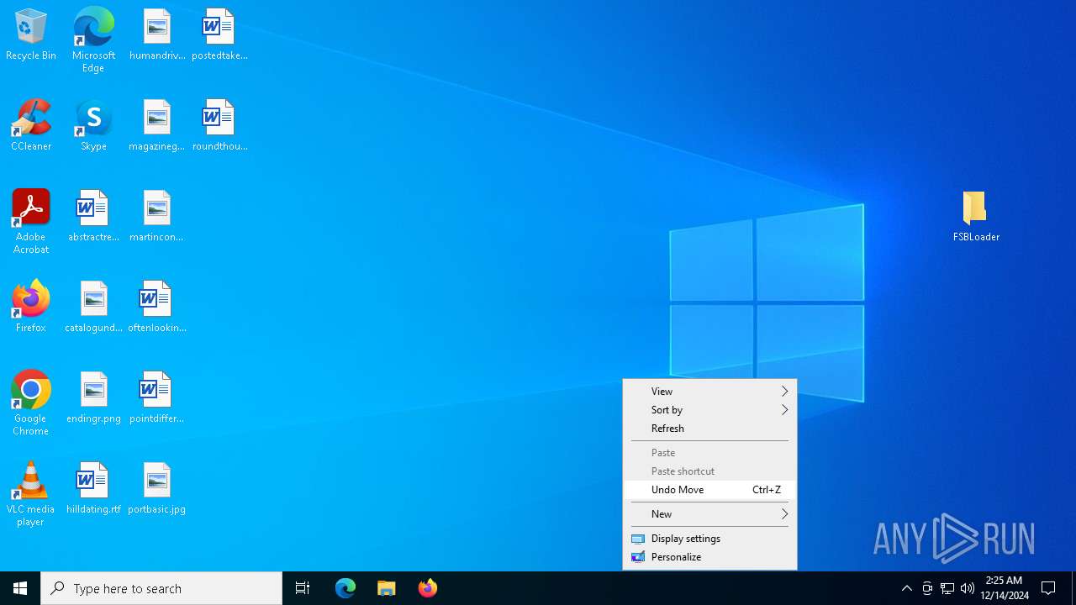Click the system tray icon beside the hidden icons chevron
1076x605 pixels.
coord(927,588)
